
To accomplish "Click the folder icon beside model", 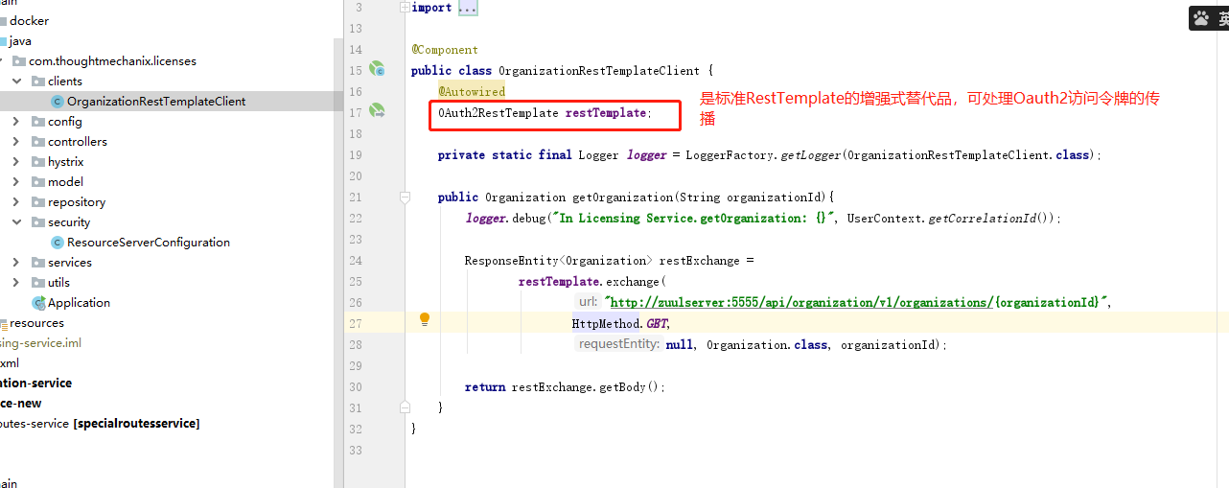I will tap(38, 182).
